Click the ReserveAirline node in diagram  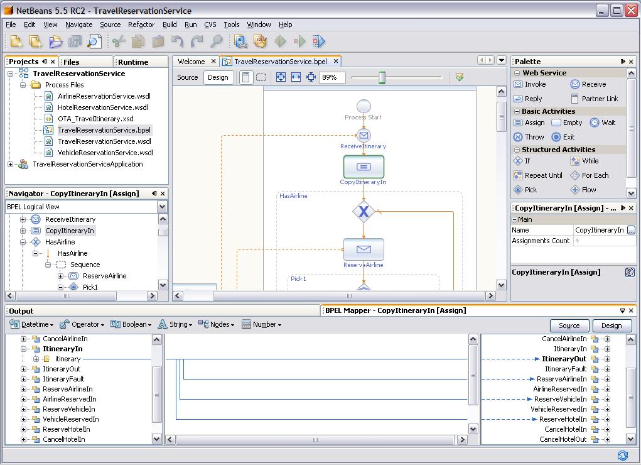(x=364, y=249)
